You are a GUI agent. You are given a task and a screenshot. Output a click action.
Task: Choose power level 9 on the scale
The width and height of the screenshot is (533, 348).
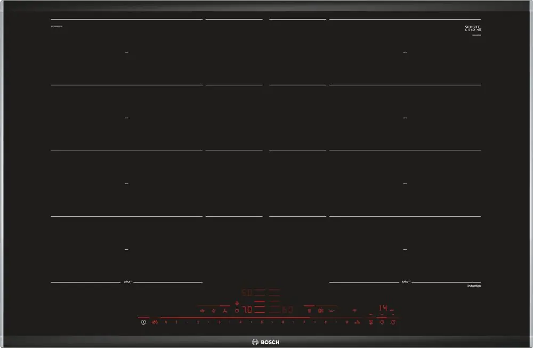click(347, 322)
